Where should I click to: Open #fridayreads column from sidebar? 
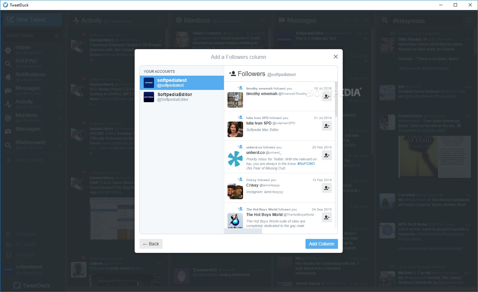[x=32, y=145]
